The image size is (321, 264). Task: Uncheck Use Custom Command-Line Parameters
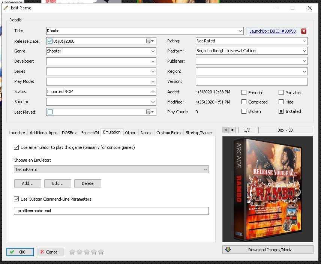tap(16, 199)
